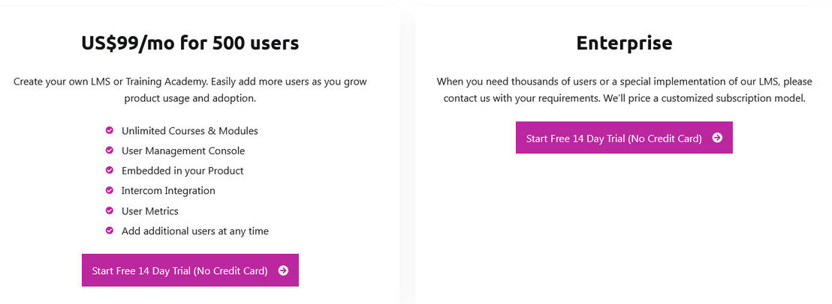Screen dimensions: 832x304
Task: Select the Unlimited Courses & Modules feature text
Action: pyautogui.click(x=189, y=130)
